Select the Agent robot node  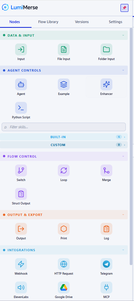coord(21,84)
